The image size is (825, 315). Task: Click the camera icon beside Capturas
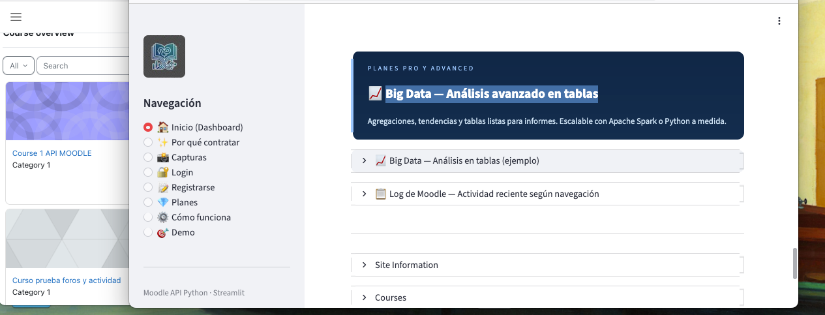point(163,157)
